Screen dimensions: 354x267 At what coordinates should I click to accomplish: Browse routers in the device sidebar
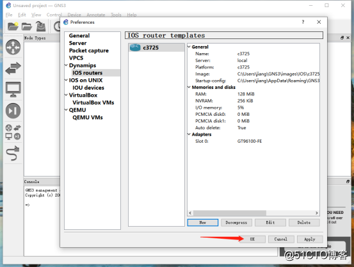(13, 47)
